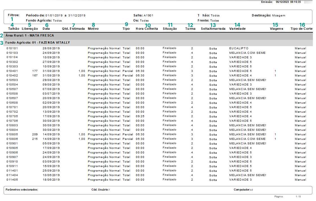Click Turma value 2 in row 010905
This screenshot has height=201, width=316.
[192, 148]
